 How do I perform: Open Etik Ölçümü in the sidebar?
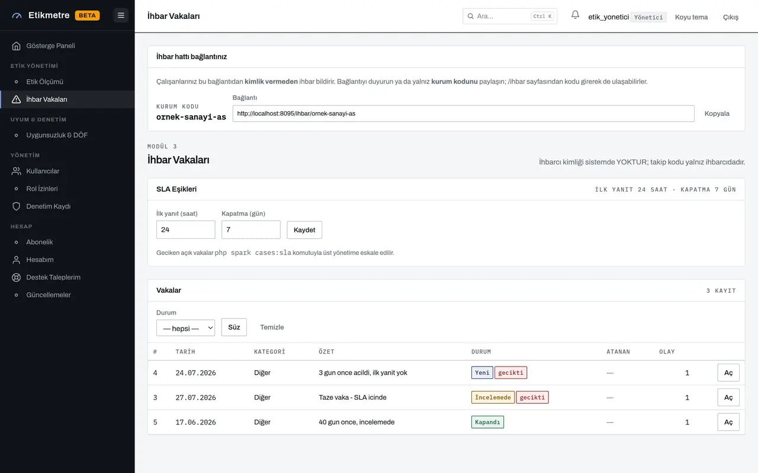(x=68, y=82)
